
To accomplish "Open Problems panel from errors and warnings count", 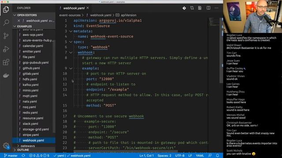I will pos(39,155).
